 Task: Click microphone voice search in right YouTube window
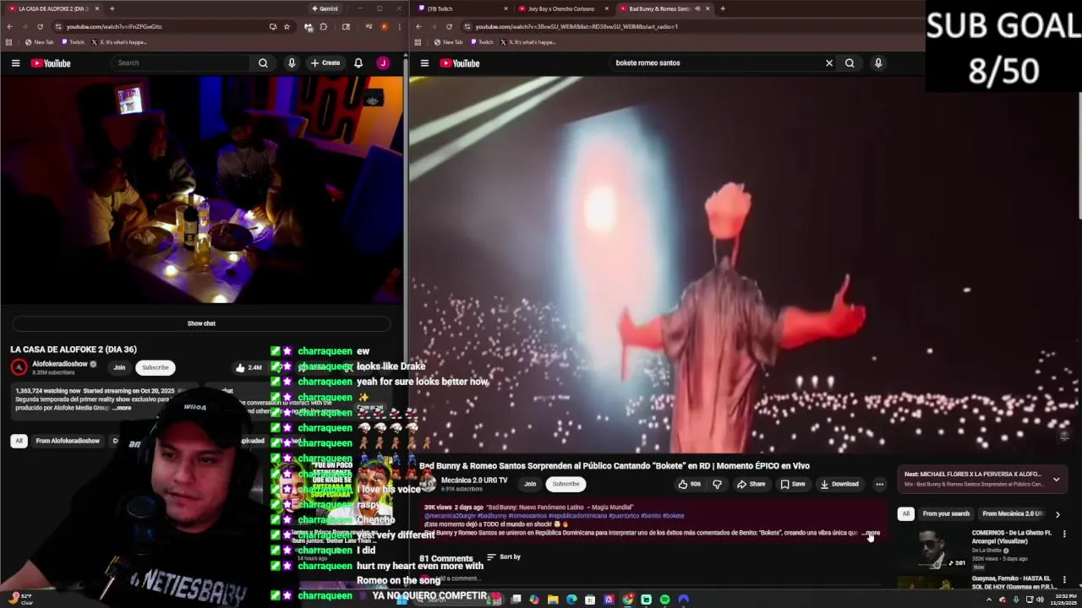point(878,63)
